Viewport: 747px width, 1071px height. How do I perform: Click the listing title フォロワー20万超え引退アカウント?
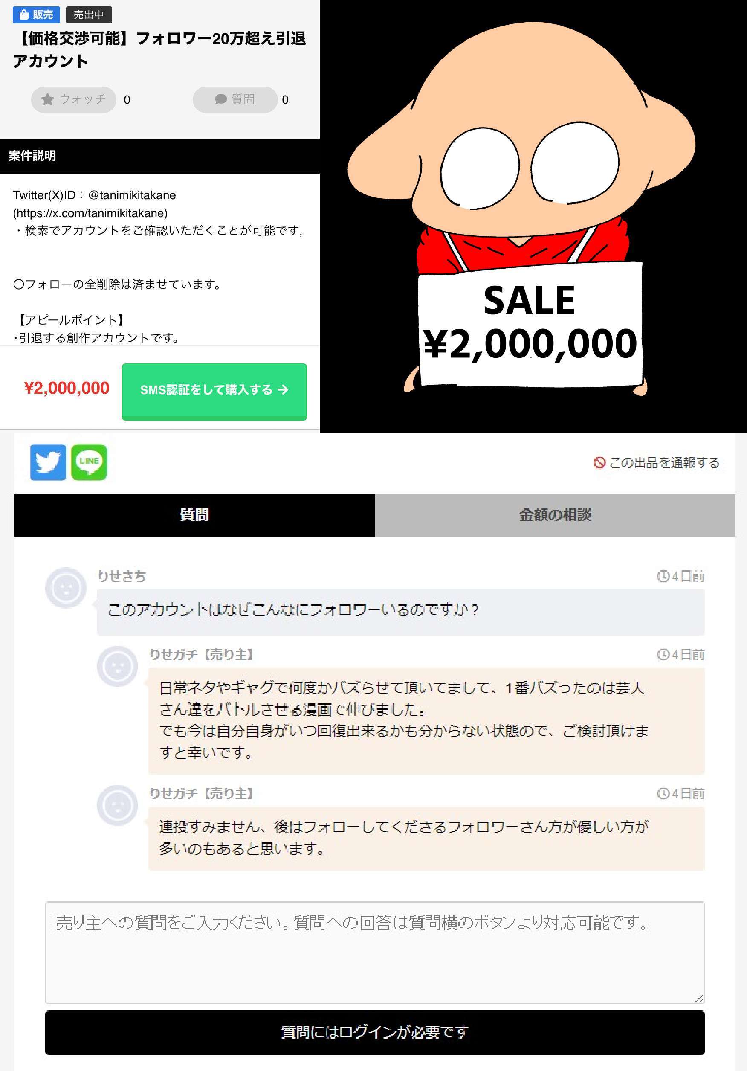[159, 49]
